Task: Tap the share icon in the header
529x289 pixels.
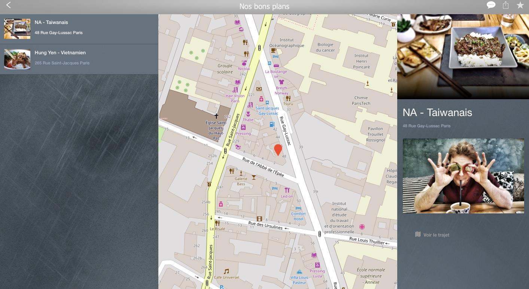Action: pos(506,5)
